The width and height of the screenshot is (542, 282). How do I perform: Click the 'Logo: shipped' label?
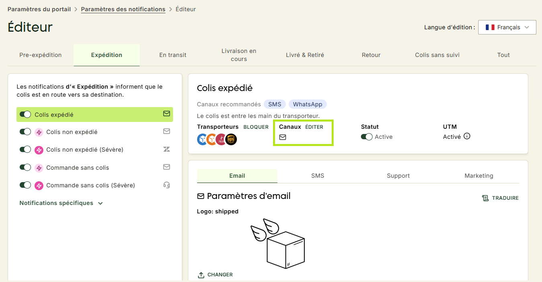tap(218, 211)
